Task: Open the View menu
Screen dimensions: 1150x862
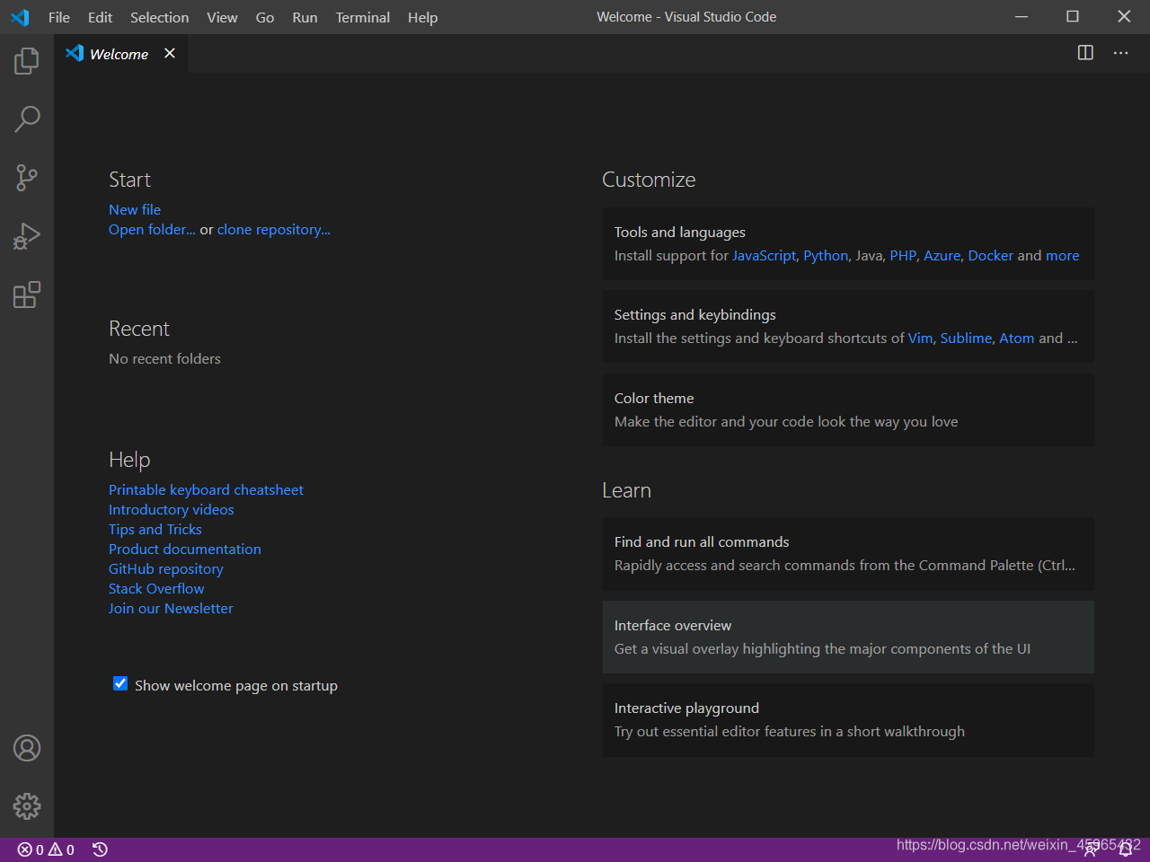Action: pyautogui.click(x=222, y=17)
